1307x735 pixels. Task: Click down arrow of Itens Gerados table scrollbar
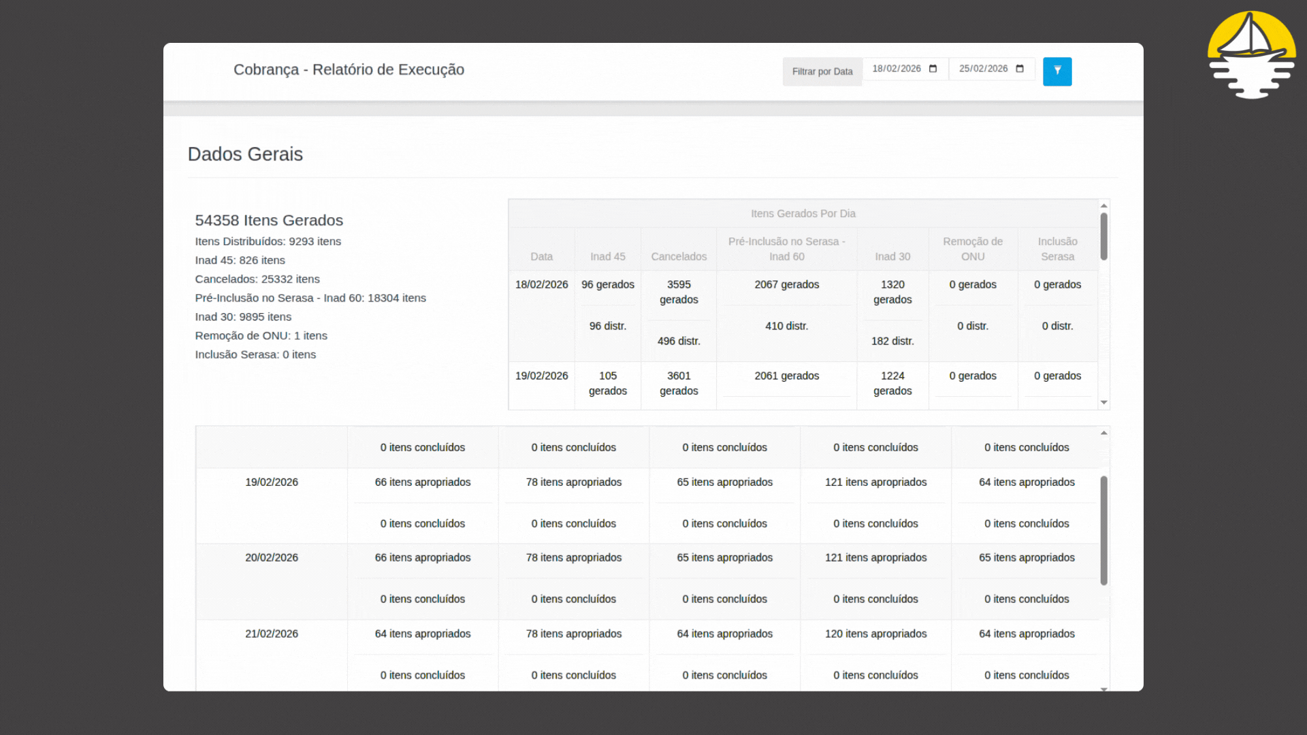[x=1104, y=402]
